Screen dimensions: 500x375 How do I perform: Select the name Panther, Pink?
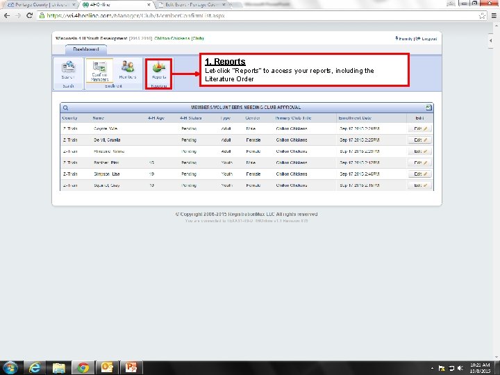106,162
